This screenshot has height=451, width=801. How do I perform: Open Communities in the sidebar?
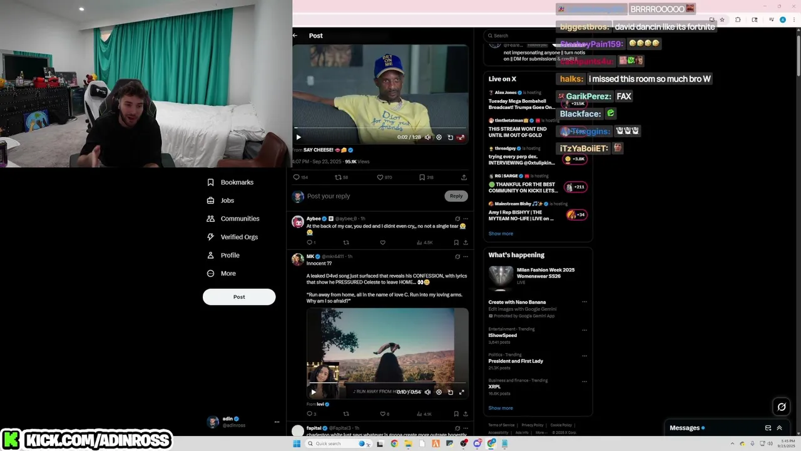(233, 219)
